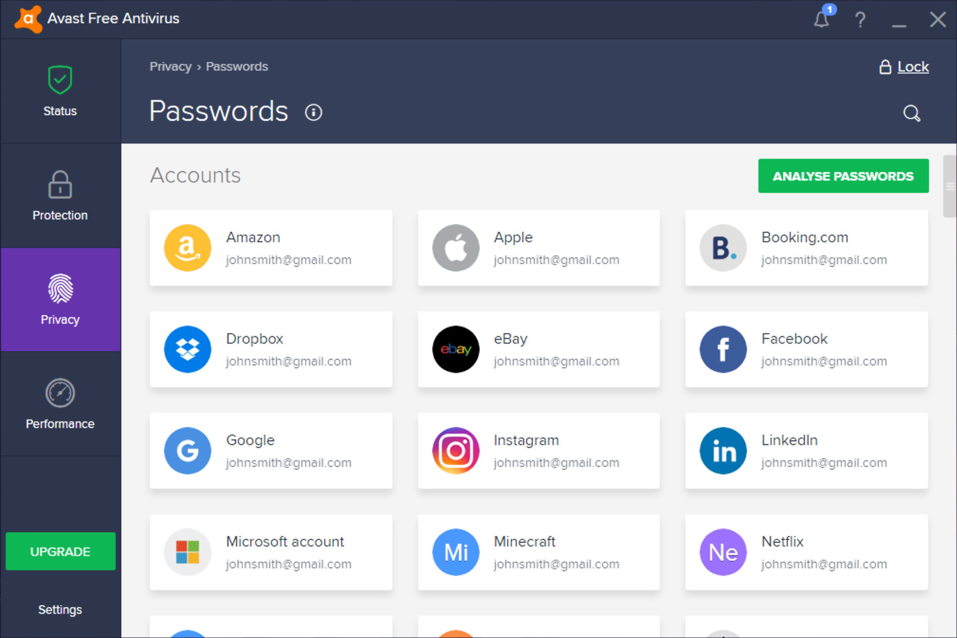Screen dimensions: 957x638
Task: Open the Instagram account card
Action: click(538, 451)
